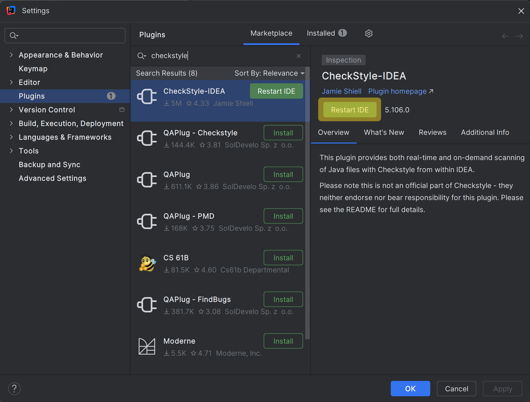Select Plugins in the settings tree
530x402 pixels.
pos(65,96)
